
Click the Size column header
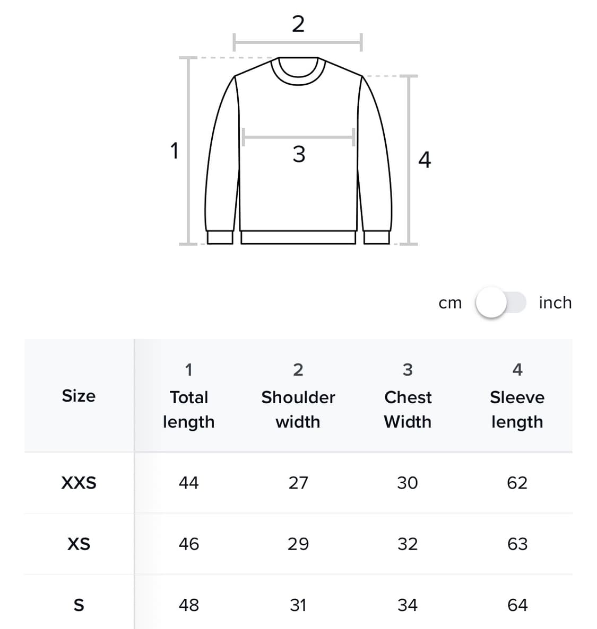coord(79,396)
